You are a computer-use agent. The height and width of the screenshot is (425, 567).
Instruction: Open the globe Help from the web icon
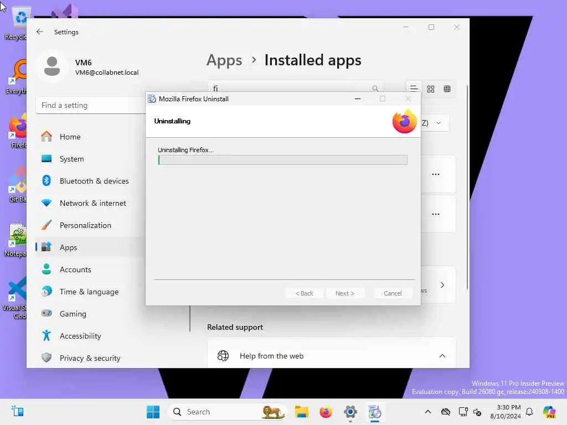coord(223,356)
